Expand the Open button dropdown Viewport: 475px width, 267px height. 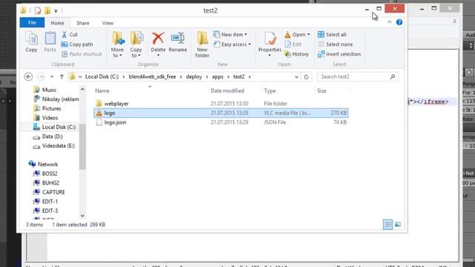pos(309,35)
